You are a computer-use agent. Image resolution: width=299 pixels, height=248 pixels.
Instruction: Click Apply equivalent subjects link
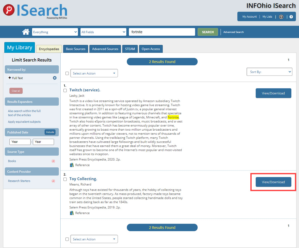[x=24, y=122]
